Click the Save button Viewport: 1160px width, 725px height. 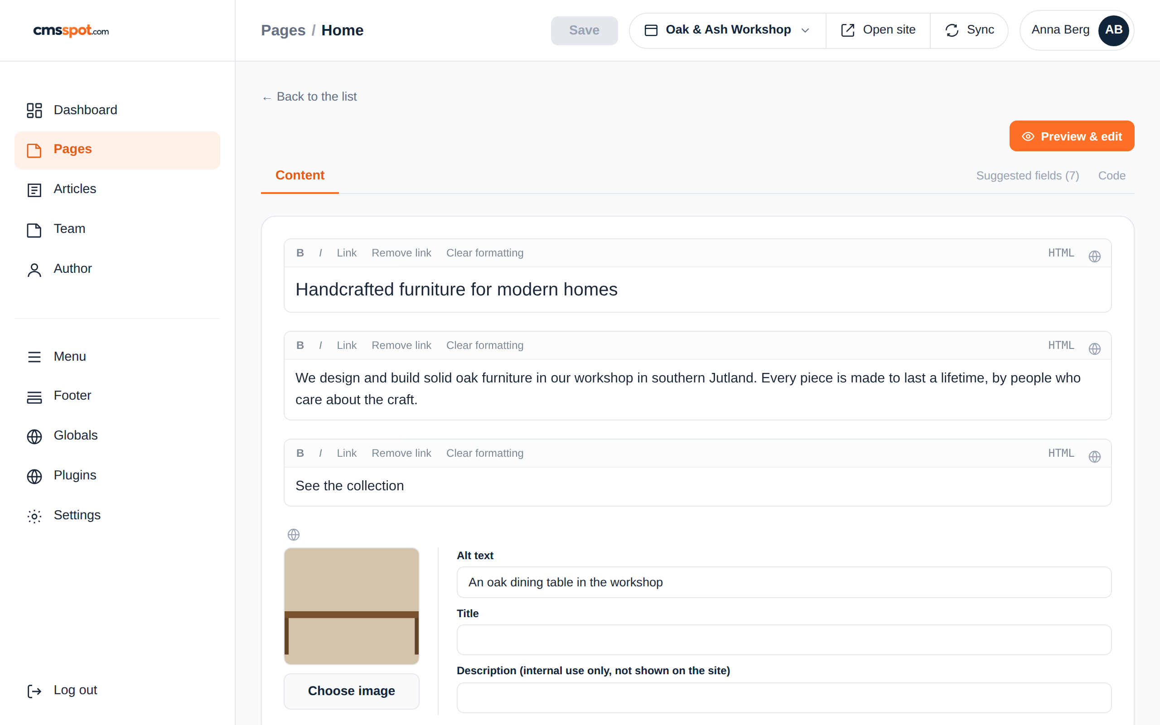click(x=584, y=31)
